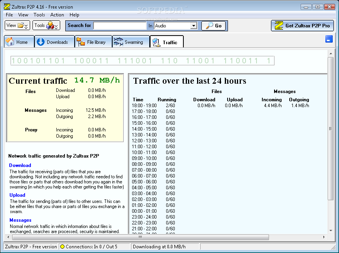The height and width of the screenshot is (253, 339).
Task: Click the open-folder icon on View button
Action: 21,25
